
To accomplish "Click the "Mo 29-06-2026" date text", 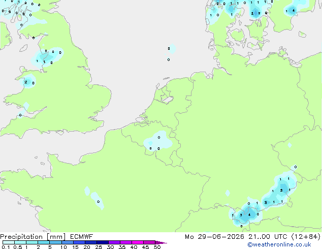I will tap(214, 237).
